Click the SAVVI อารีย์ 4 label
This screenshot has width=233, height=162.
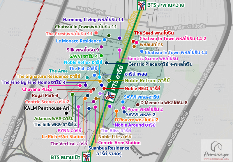coord(84,56)
